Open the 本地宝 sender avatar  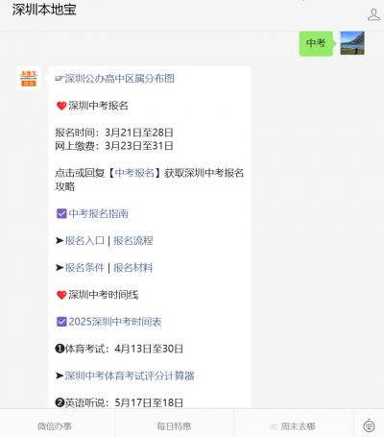click(x=29, y=79)
